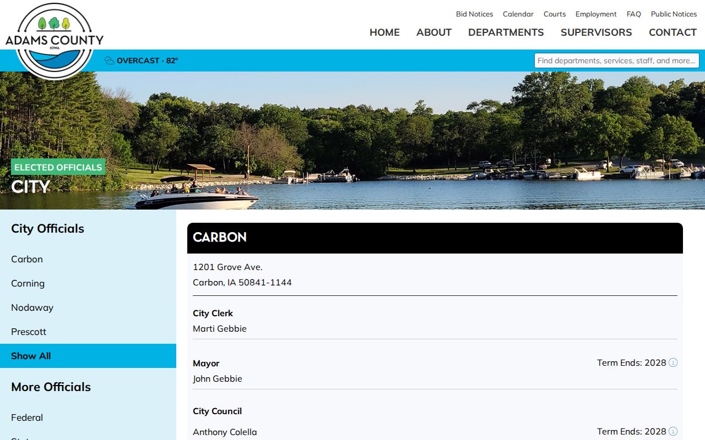Viewport: 705px width, 440px height.
Task: Click the 'More Officials' sidebar heading
Action: pyautogui.click(x=51, y=387)
